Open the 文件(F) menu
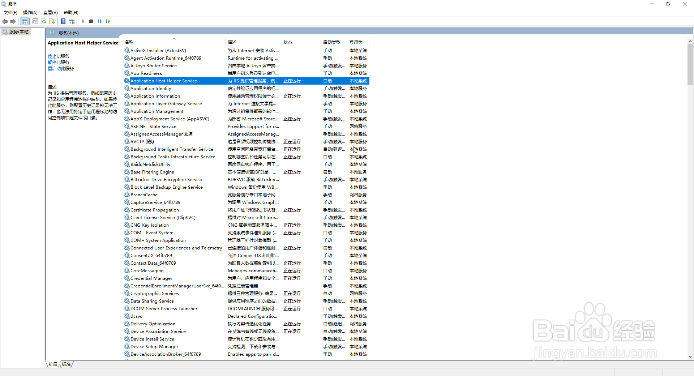 pyautogui.click(x=10, y=13)
